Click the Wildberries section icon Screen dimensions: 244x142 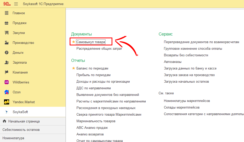click(7, 82)
